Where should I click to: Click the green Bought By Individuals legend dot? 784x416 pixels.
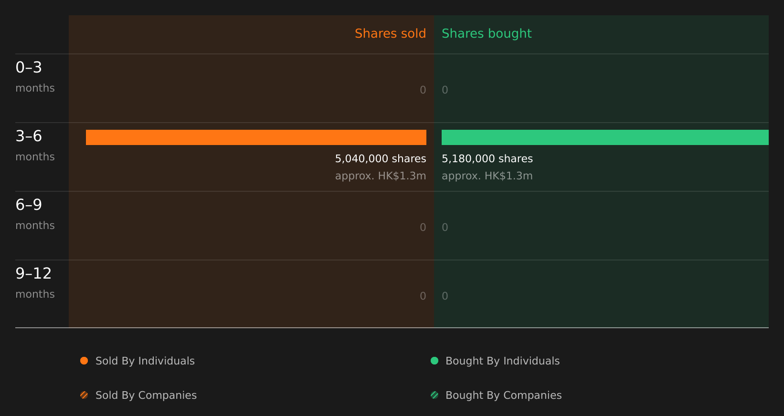coord(434,361)
